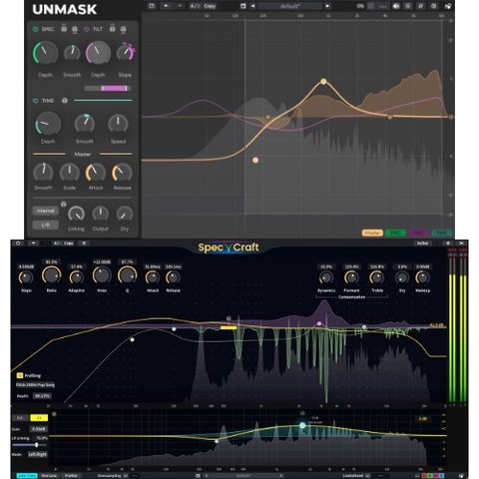Open the Mode Left/Right dropdown
Viewport: 479px width, 479px height.
[37, 454]
